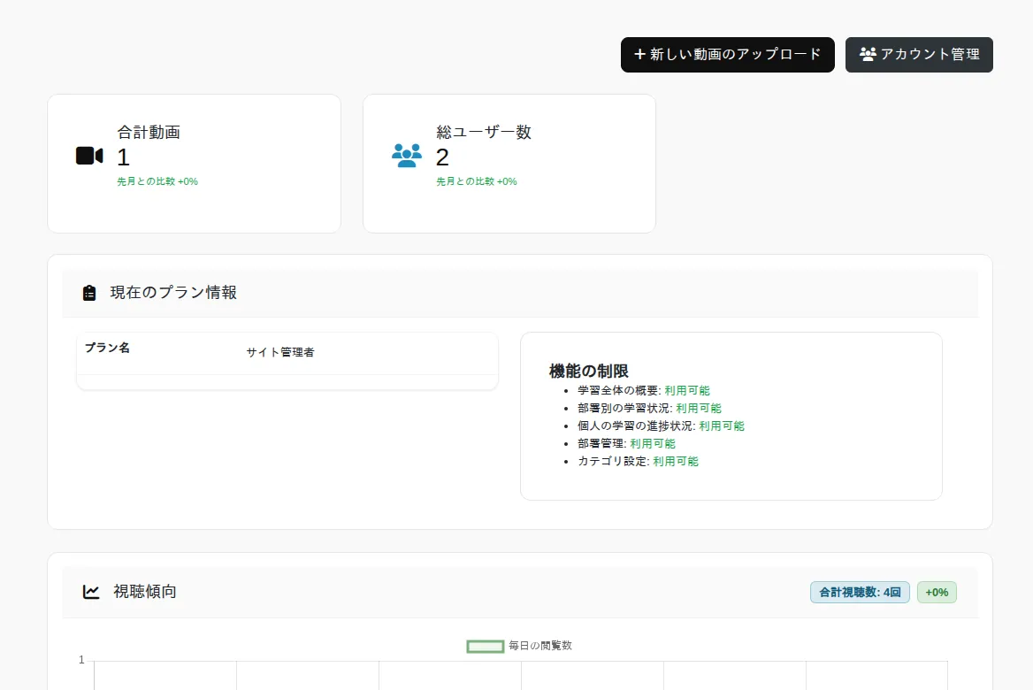Click the 学習全体の概要 list item
1033x690 pixels.
(x=644, y=391)
